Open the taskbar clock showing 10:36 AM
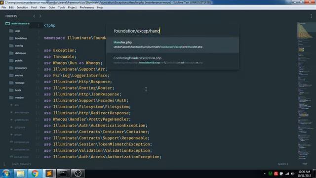 (x=304, y=174)
